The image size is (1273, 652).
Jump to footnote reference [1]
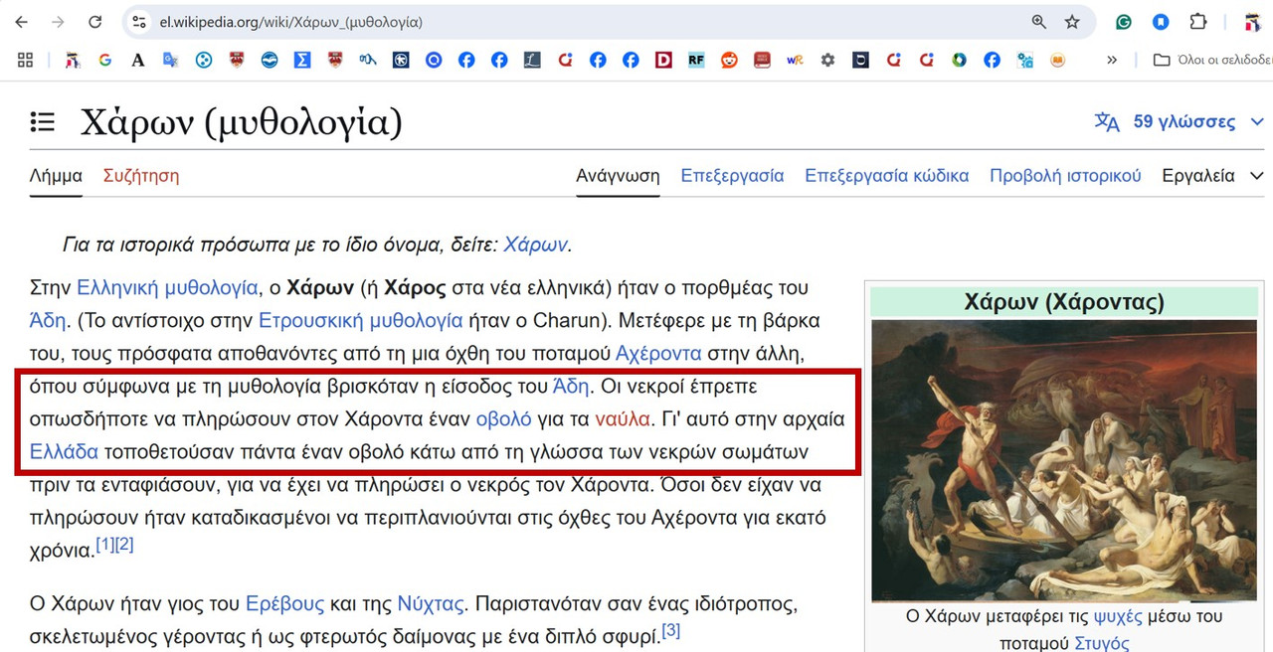[104, 545]
